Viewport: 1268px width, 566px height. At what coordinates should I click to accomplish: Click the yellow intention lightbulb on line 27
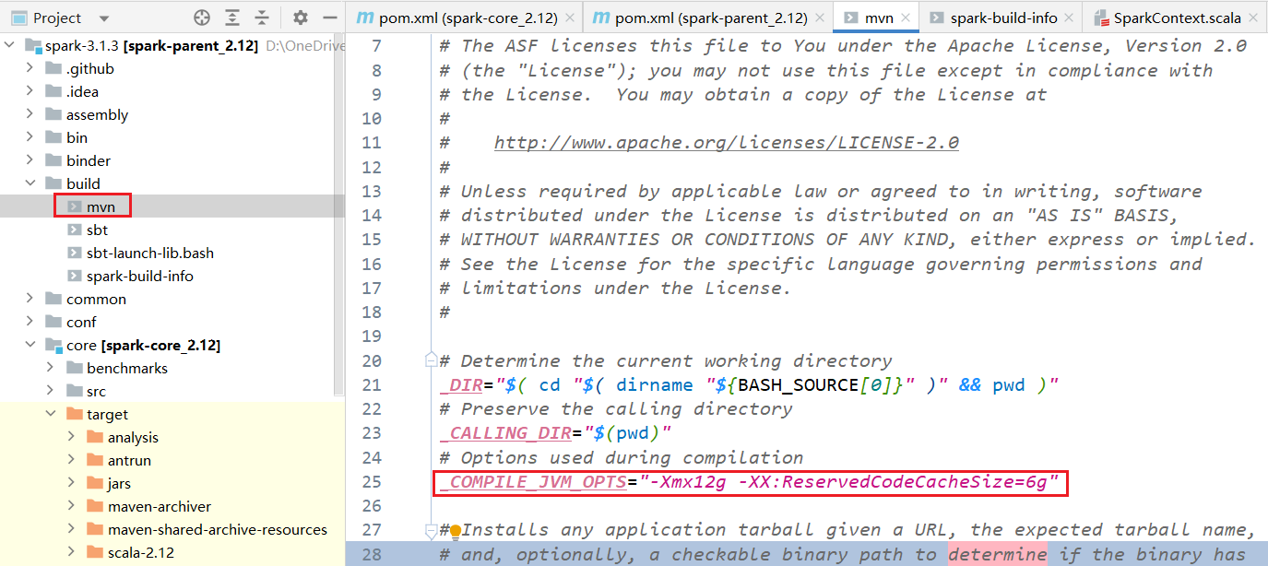point(455,531)
